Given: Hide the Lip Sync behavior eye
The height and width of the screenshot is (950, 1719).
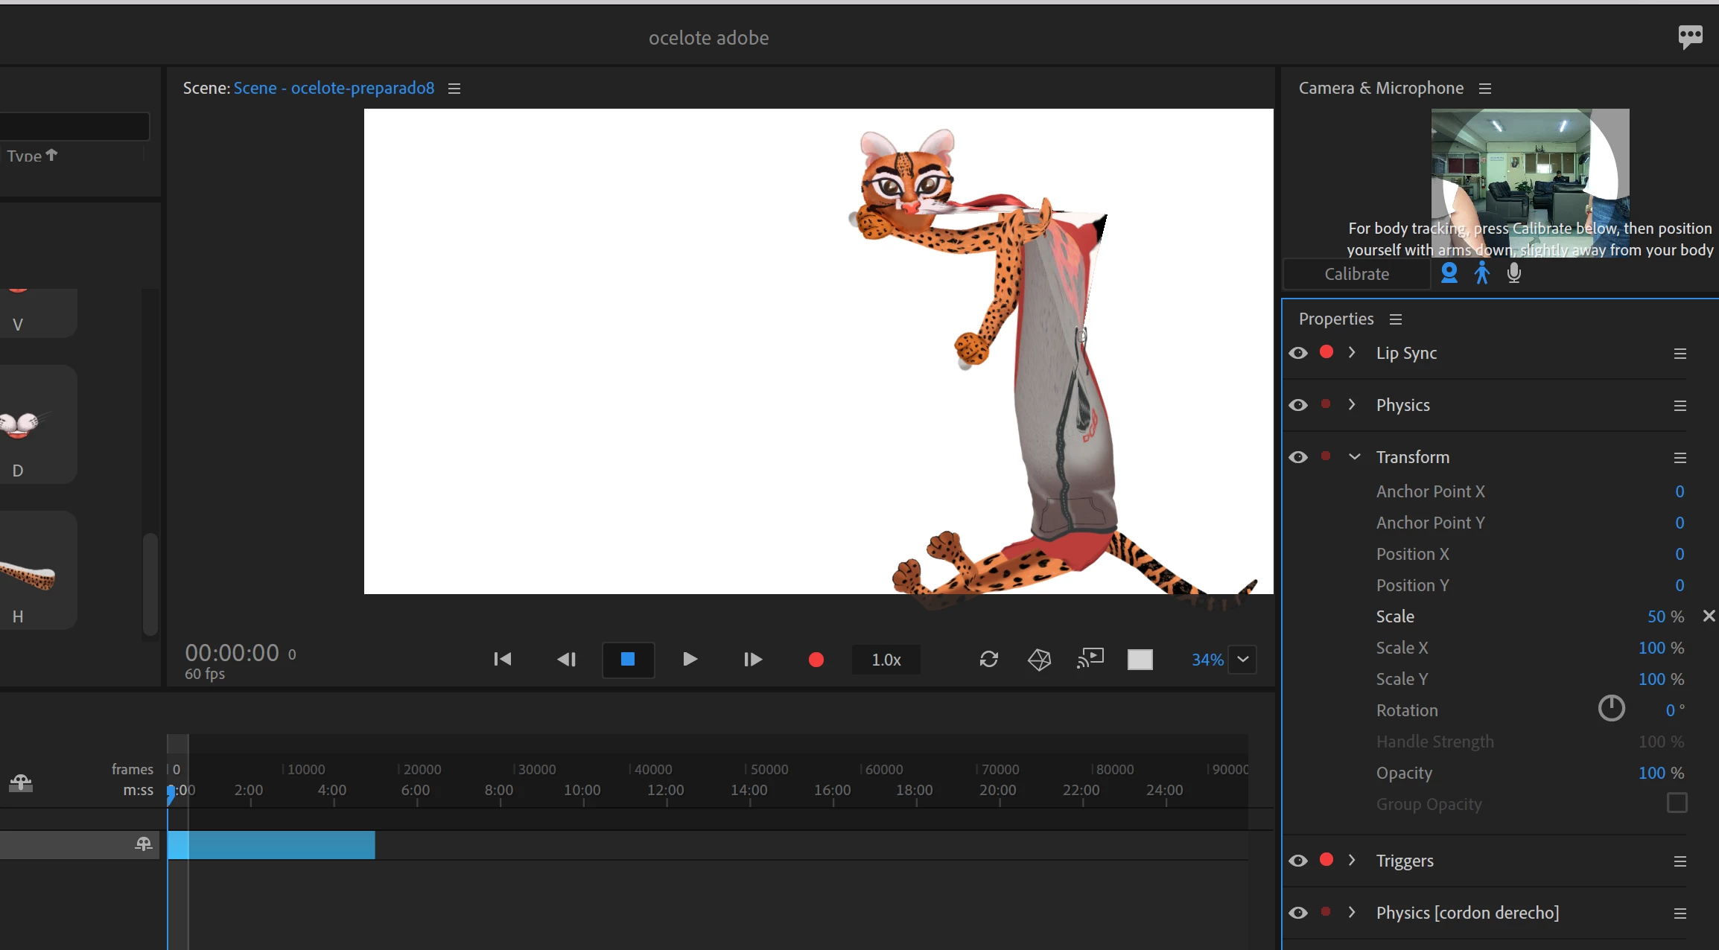Looking at the screenshot, I should click(x=1298, y=353).
